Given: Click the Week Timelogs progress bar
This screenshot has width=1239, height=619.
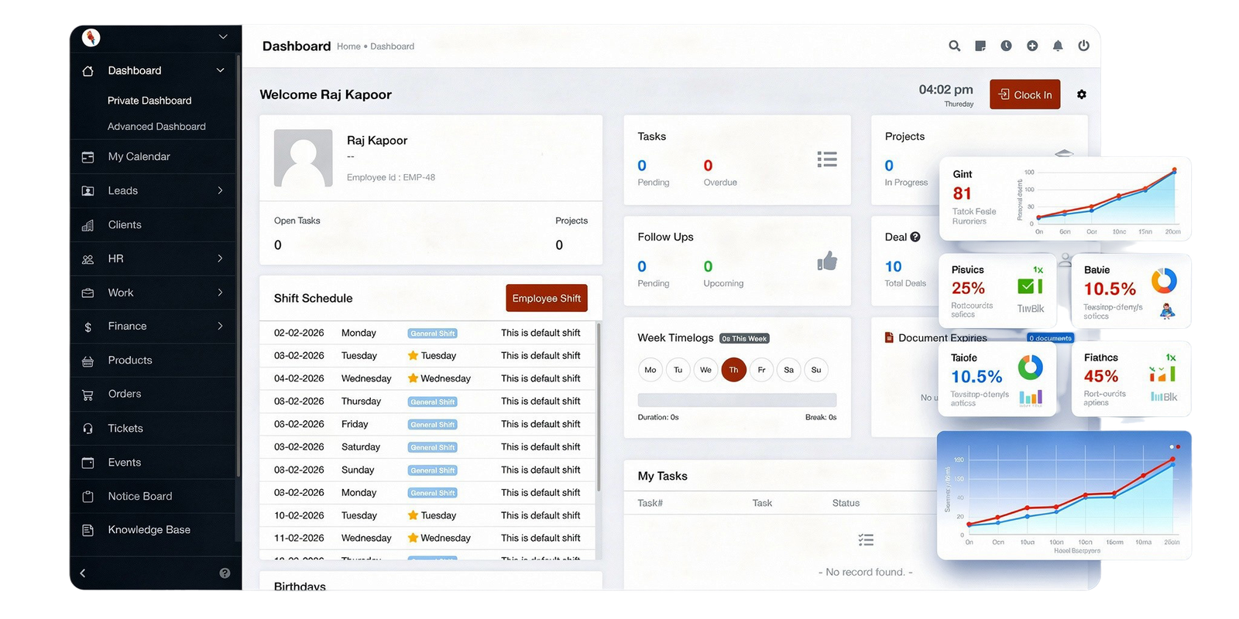Looking at the screenshot, I should pyautogui.click(x=736, y=400).
